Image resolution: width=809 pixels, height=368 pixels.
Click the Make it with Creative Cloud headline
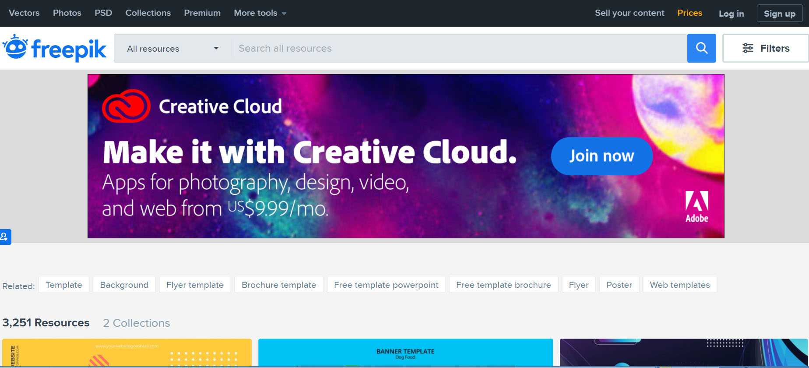(x=310, y=152)
